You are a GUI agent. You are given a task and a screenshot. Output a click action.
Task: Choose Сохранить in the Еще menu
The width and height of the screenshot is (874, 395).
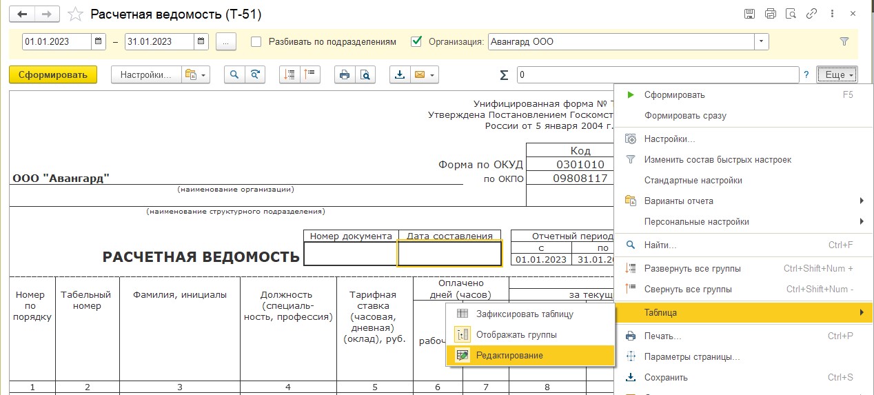[x=744, y=378]
